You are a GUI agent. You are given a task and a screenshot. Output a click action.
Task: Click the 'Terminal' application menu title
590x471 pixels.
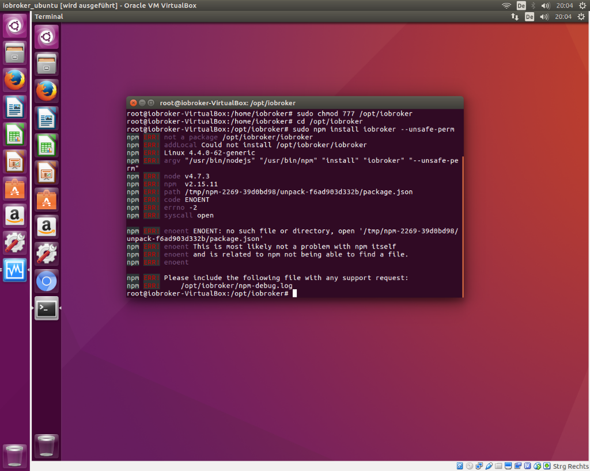click(x=49, y=17)
